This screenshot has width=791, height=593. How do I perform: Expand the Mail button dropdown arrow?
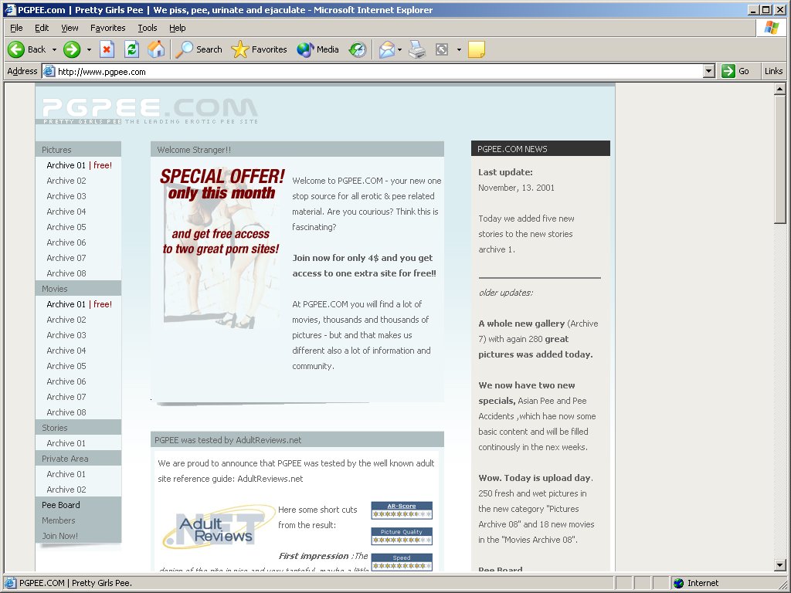point(399,49)
